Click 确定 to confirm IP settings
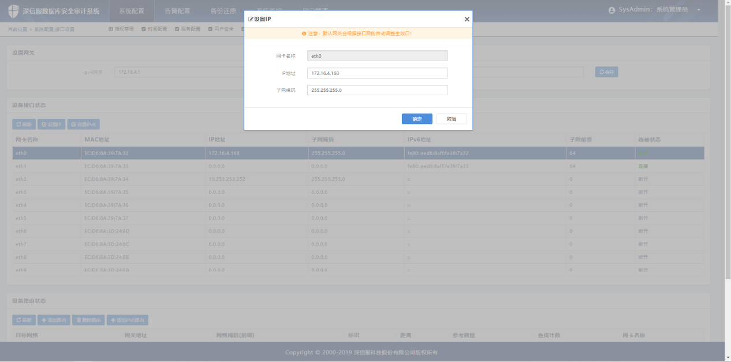The image size is (731, 362). [x=417, y=119]
